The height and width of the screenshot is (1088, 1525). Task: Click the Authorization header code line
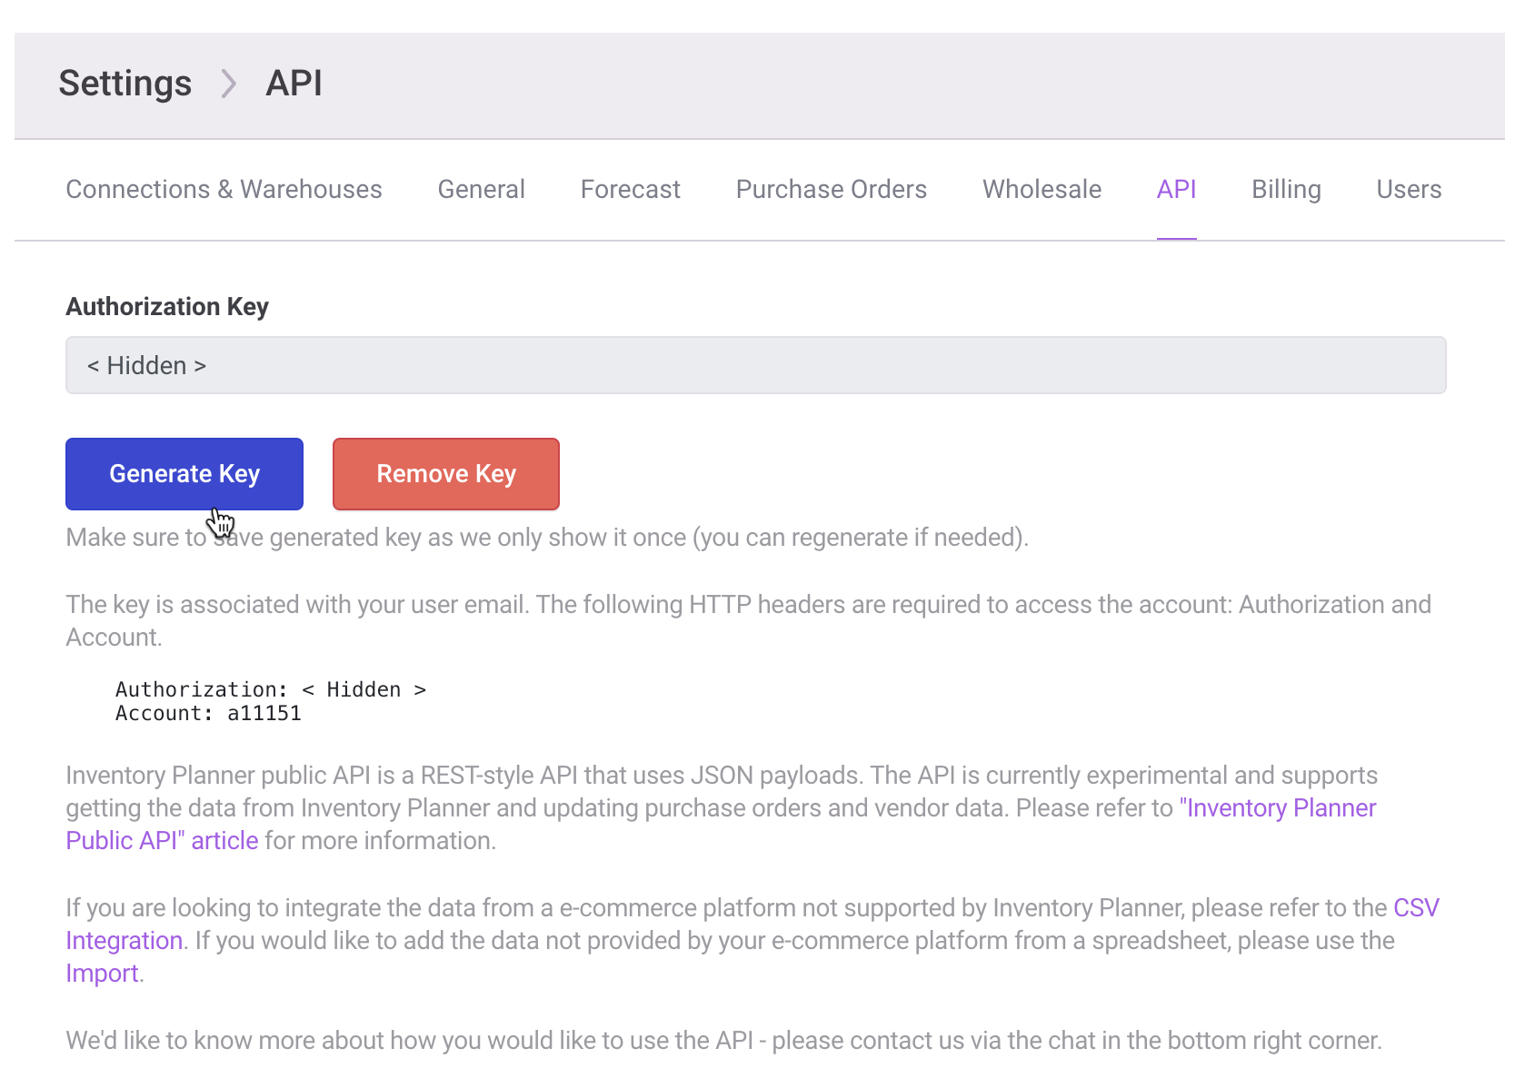[x=270, y=690]
